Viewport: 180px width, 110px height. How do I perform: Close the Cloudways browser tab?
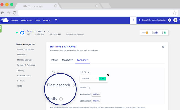[56, 6]
